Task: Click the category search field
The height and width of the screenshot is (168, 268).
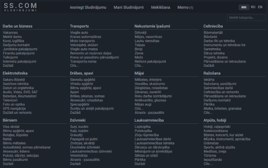Action: (246, 18)
